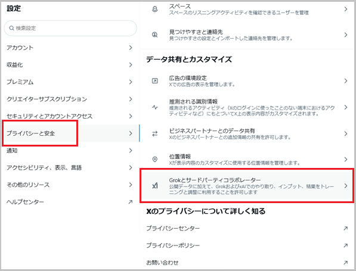The height and width of the screenshot is (271, 356).
Task: Open the プレミアム settings menu
Action: pyautogui.click(x=70, y=82)
